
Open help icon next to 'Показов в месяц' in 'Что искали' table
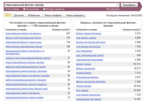coord(69,30)
